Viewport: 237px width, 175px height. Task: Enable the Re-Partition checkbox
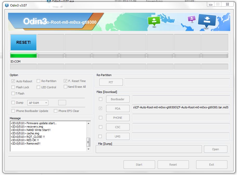point(39,81)
